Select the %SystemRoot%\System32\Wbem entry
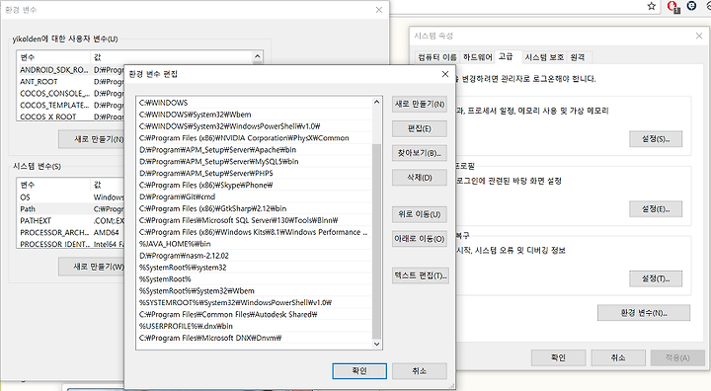The image size is (711, 391). coord(255,291)
